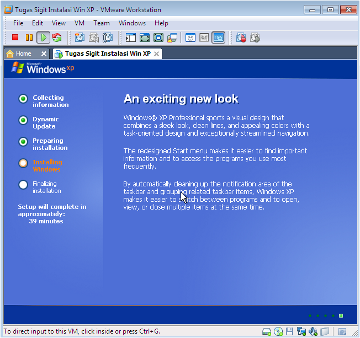360x338 pixels.
Task: Open the Summary view icon
Action: point(190,37)
